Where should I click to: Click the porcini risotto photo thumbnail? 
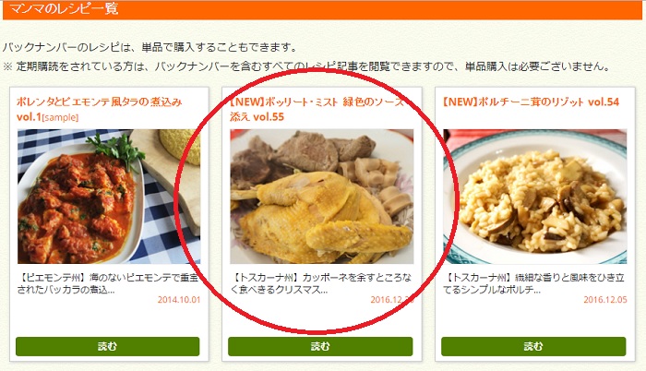point(534,197)
